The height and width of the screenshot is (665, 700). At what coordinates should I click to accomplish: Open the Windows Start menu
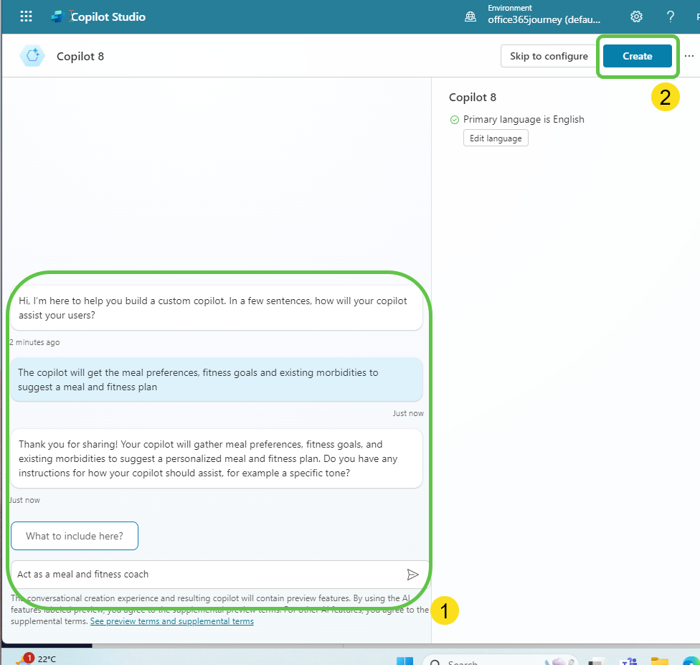tap(405, 661)
